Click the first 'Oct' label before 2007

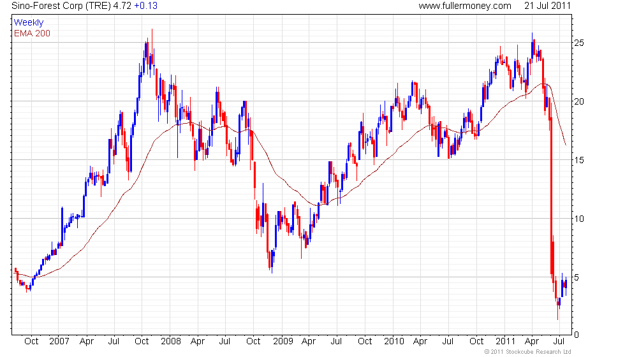(x=31, y=342)
